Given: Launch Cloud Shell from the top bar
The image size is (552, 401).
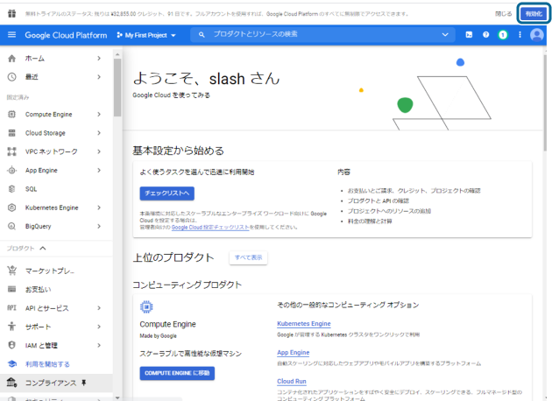Looking at the screenshot, I should point(469,35).
